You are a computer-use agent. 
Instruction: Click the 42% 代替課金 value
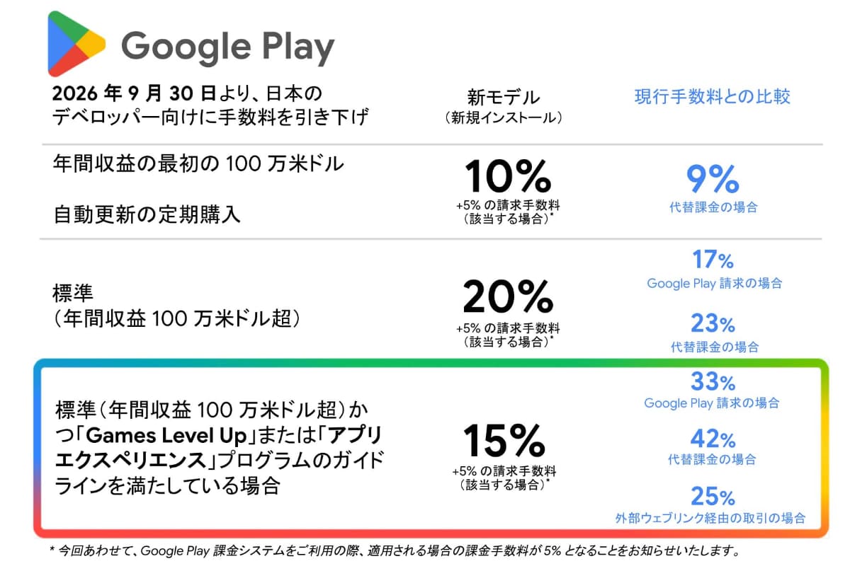click(713, 439)
